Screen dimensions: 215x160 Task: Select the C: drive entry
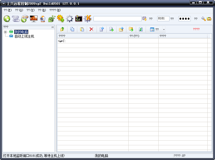tap(64, 41)
